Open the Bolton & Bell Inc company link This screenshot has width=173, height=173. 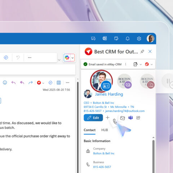104,154
